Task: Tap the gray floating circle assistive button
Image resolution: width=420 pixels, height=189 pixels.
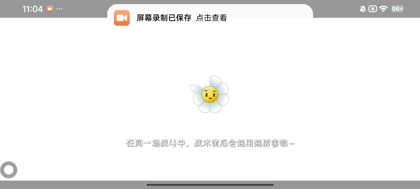Action: click(x=9, y=170)
